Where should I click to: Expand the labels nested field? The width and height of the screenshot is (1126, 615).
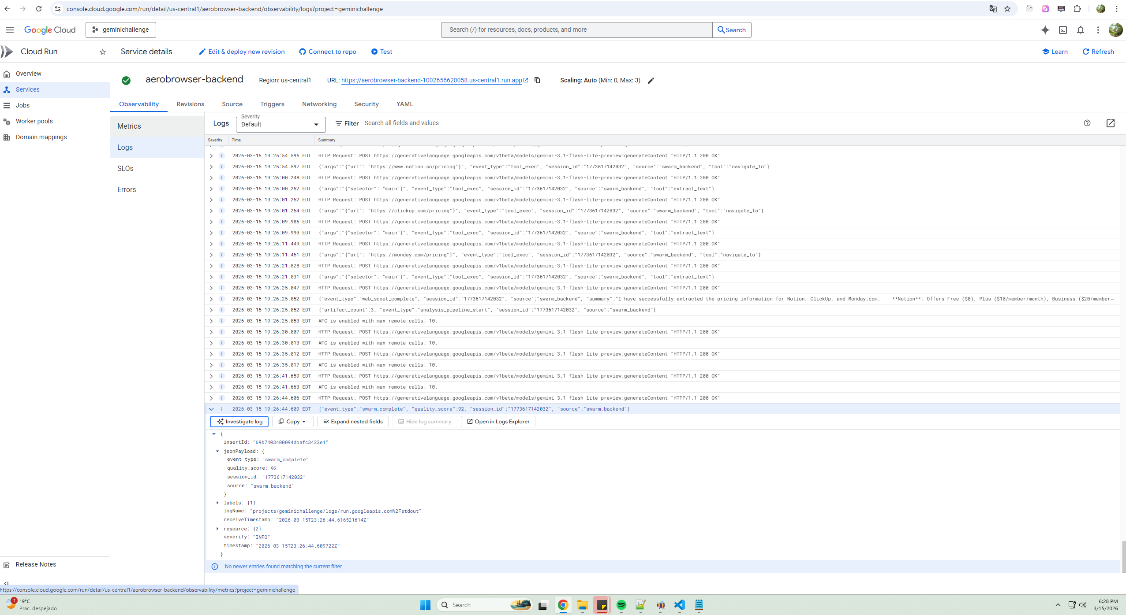(x=217, y=503)
